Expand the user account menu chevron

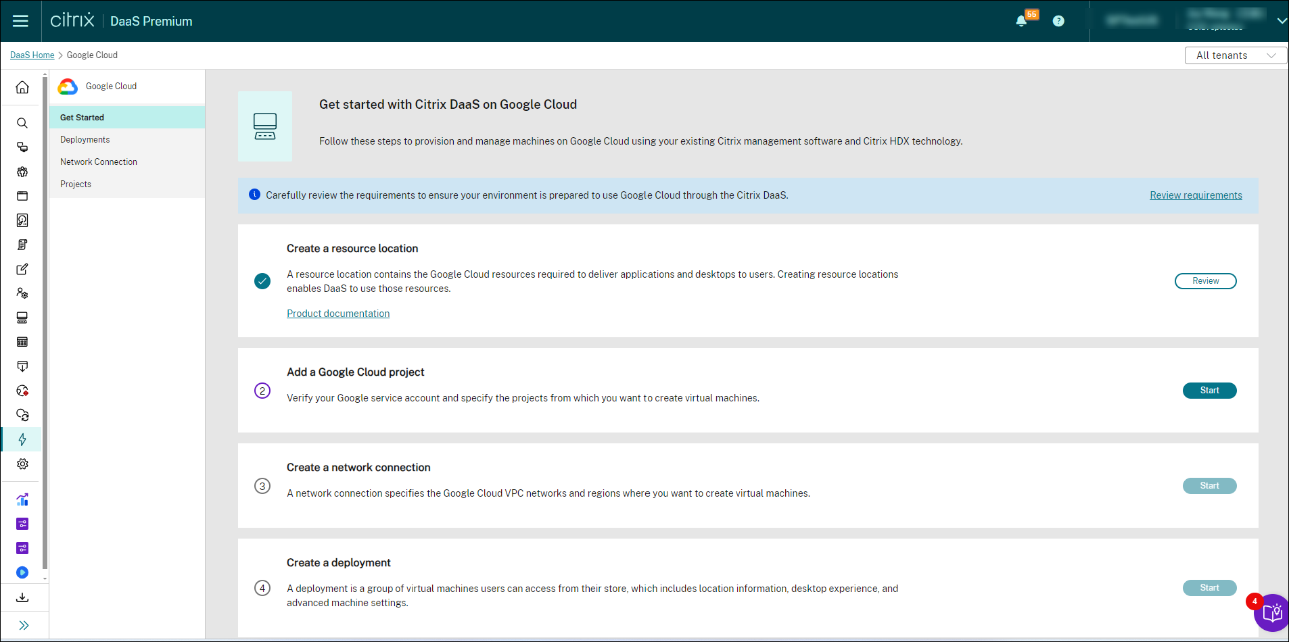coord(1281,21)
